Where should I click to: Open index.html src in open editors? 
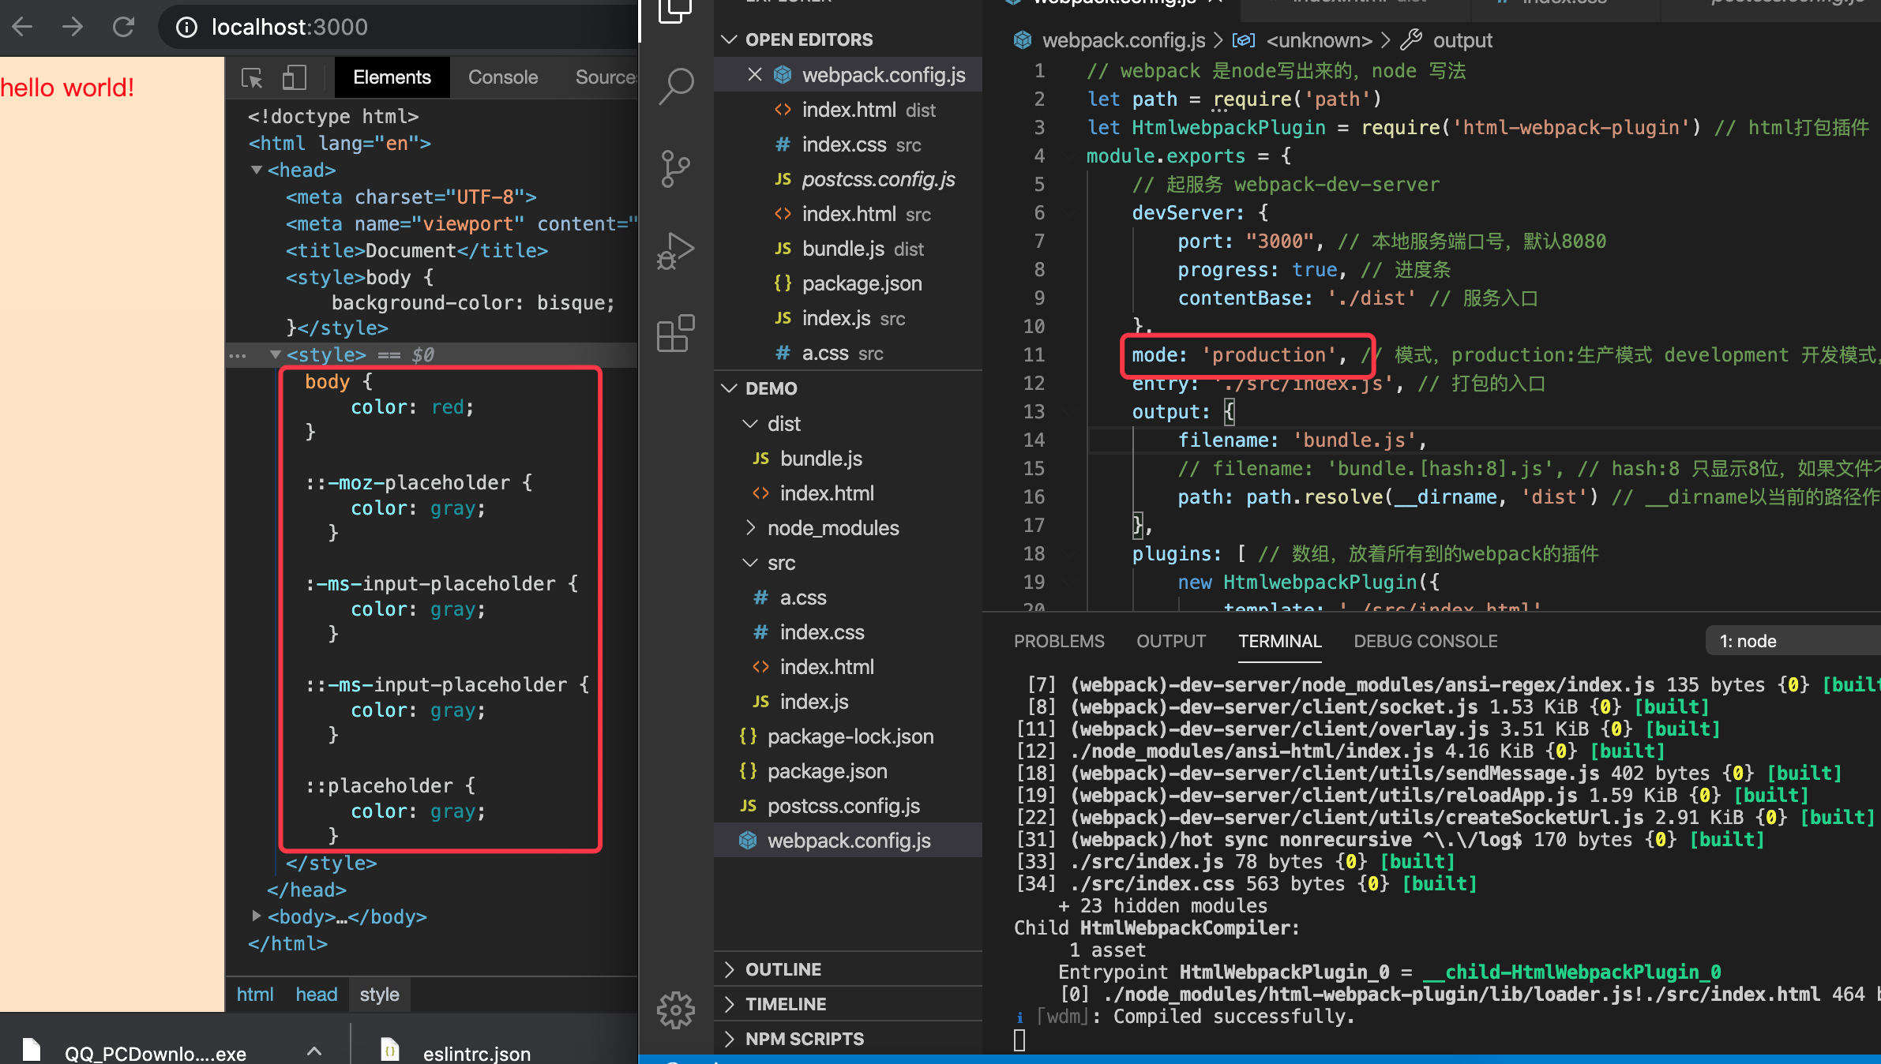coord(848,214)
